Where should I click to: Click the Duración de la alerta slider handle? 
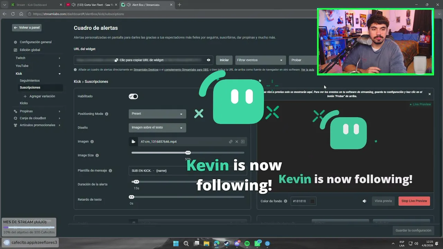point(136,182)
